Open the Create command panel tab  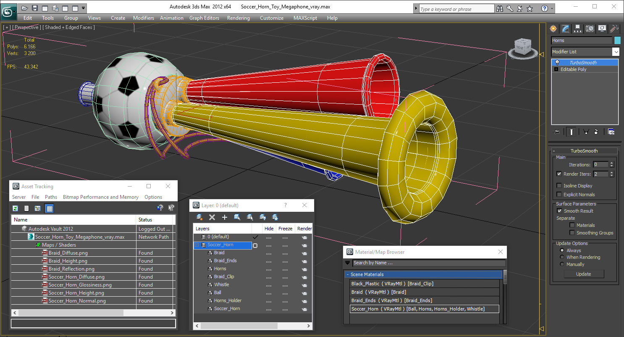pyautogui.click(x=553, y=29)
